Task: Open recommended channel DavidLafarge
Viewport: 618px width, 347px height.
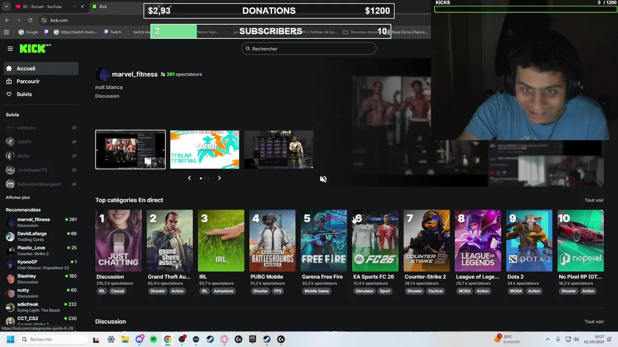Action: [x=41, y=236]
